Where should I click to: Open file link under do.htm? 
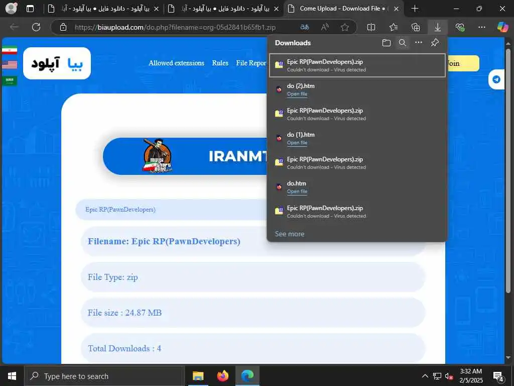click(x=297, y=191)
